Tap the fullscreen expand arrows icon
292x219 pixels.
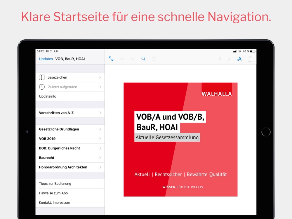[111, 59]
